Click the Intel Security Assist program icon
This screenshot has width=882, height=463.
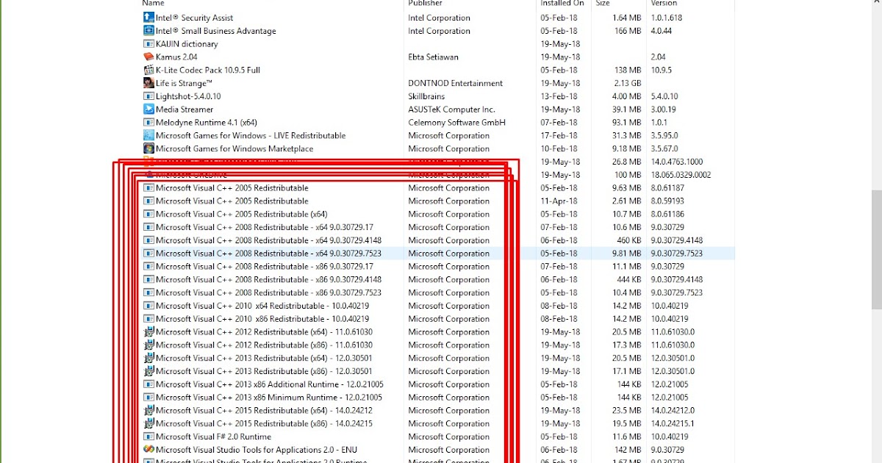click(x=148, y=18)
